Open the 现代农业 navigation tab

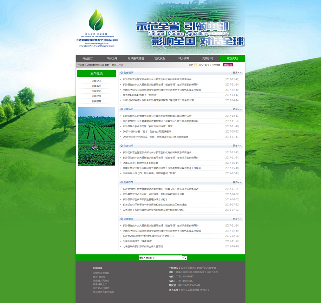[160, 58]
